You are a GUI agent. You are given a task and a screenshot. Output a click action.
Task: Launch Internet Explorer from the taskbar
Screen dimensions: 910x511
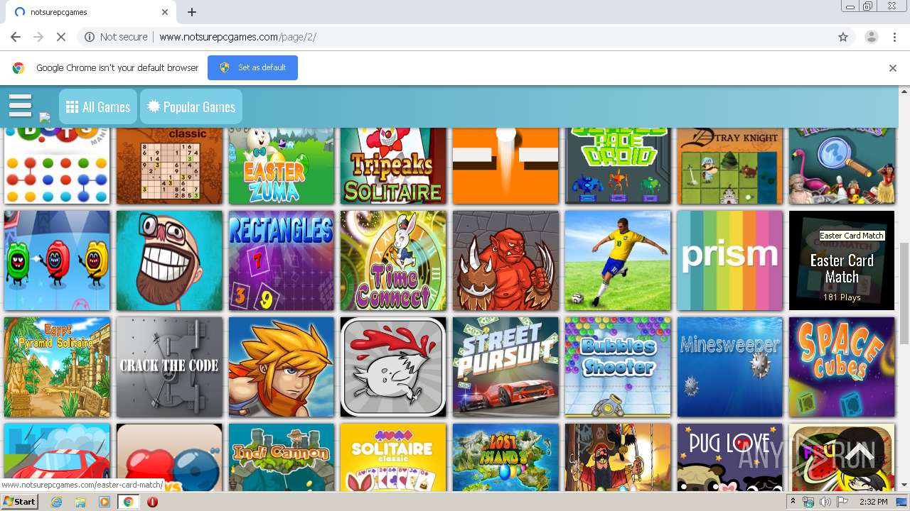pyautogui.click(x=57, y=502)
